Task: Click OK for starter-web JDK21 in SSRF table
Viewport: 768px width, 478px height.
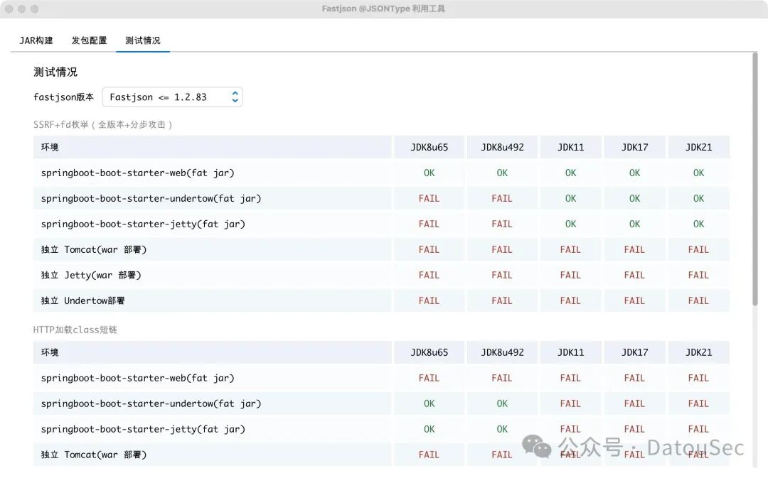Action: [x=698, y=173]
